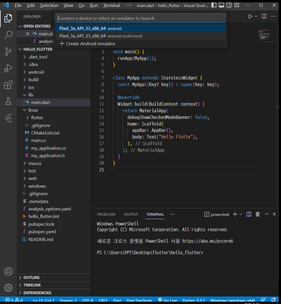281x304 pixels.
Task: Maximize the terminal panel size
Action: (x=267, y=214)
